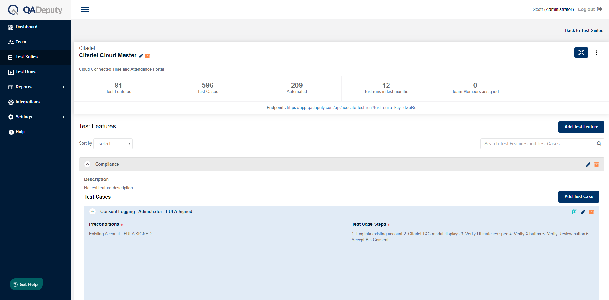609x300 pixels.
Task: Open the Sort by select dropdown
Action: point(113,144)
